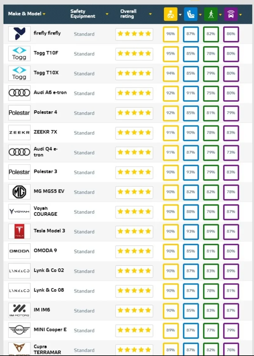This screenshot has height=356, width=254.
Task: Open the Overall rating sort dropdown
Action: coord(150,14)
